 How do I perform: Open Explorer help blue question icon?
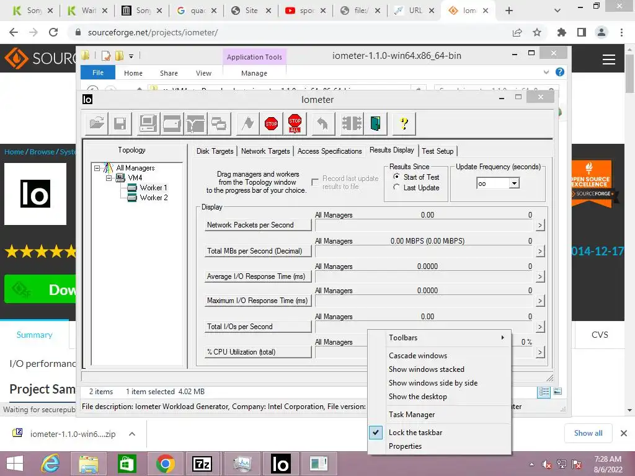(x=560, y=72)
